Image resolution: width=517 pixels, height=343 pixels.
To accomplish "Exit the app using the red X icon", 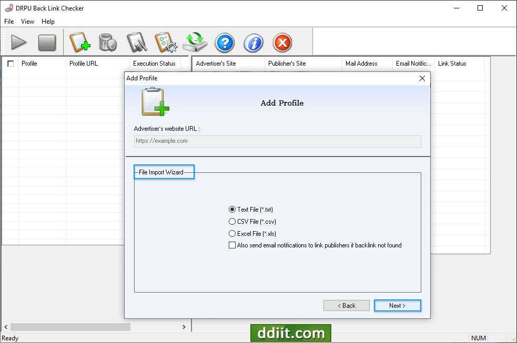I will click(282, 43).
